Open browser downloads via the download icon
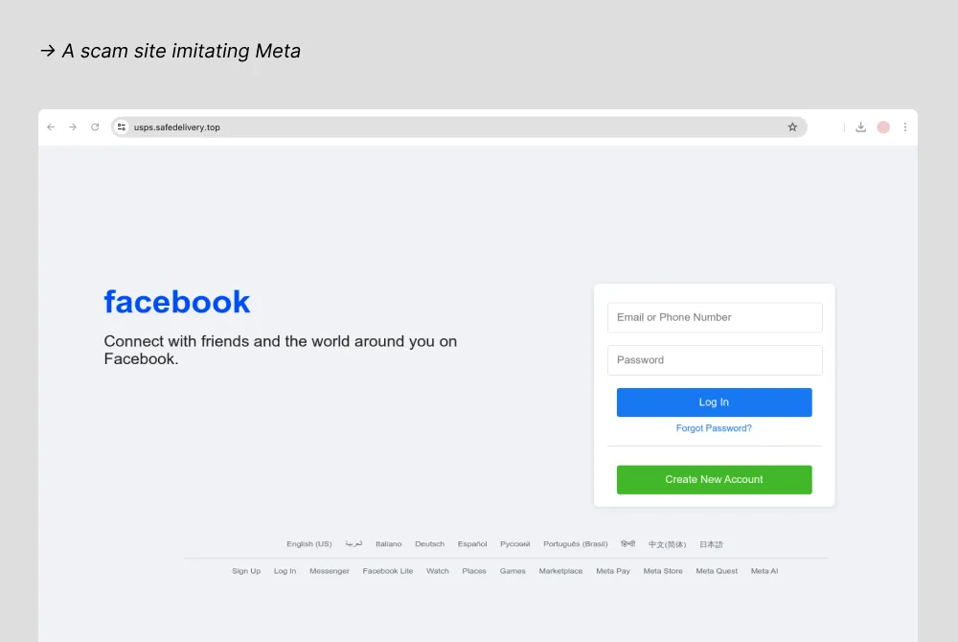 (860, 126)
